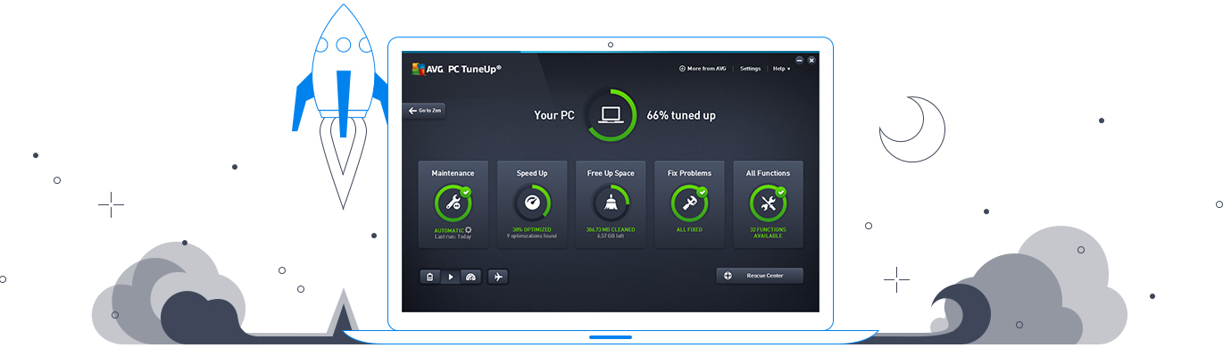Click "66% tuned up" text
The image size is (1223, 348).
pyautogui.click(x=681, y=115)
